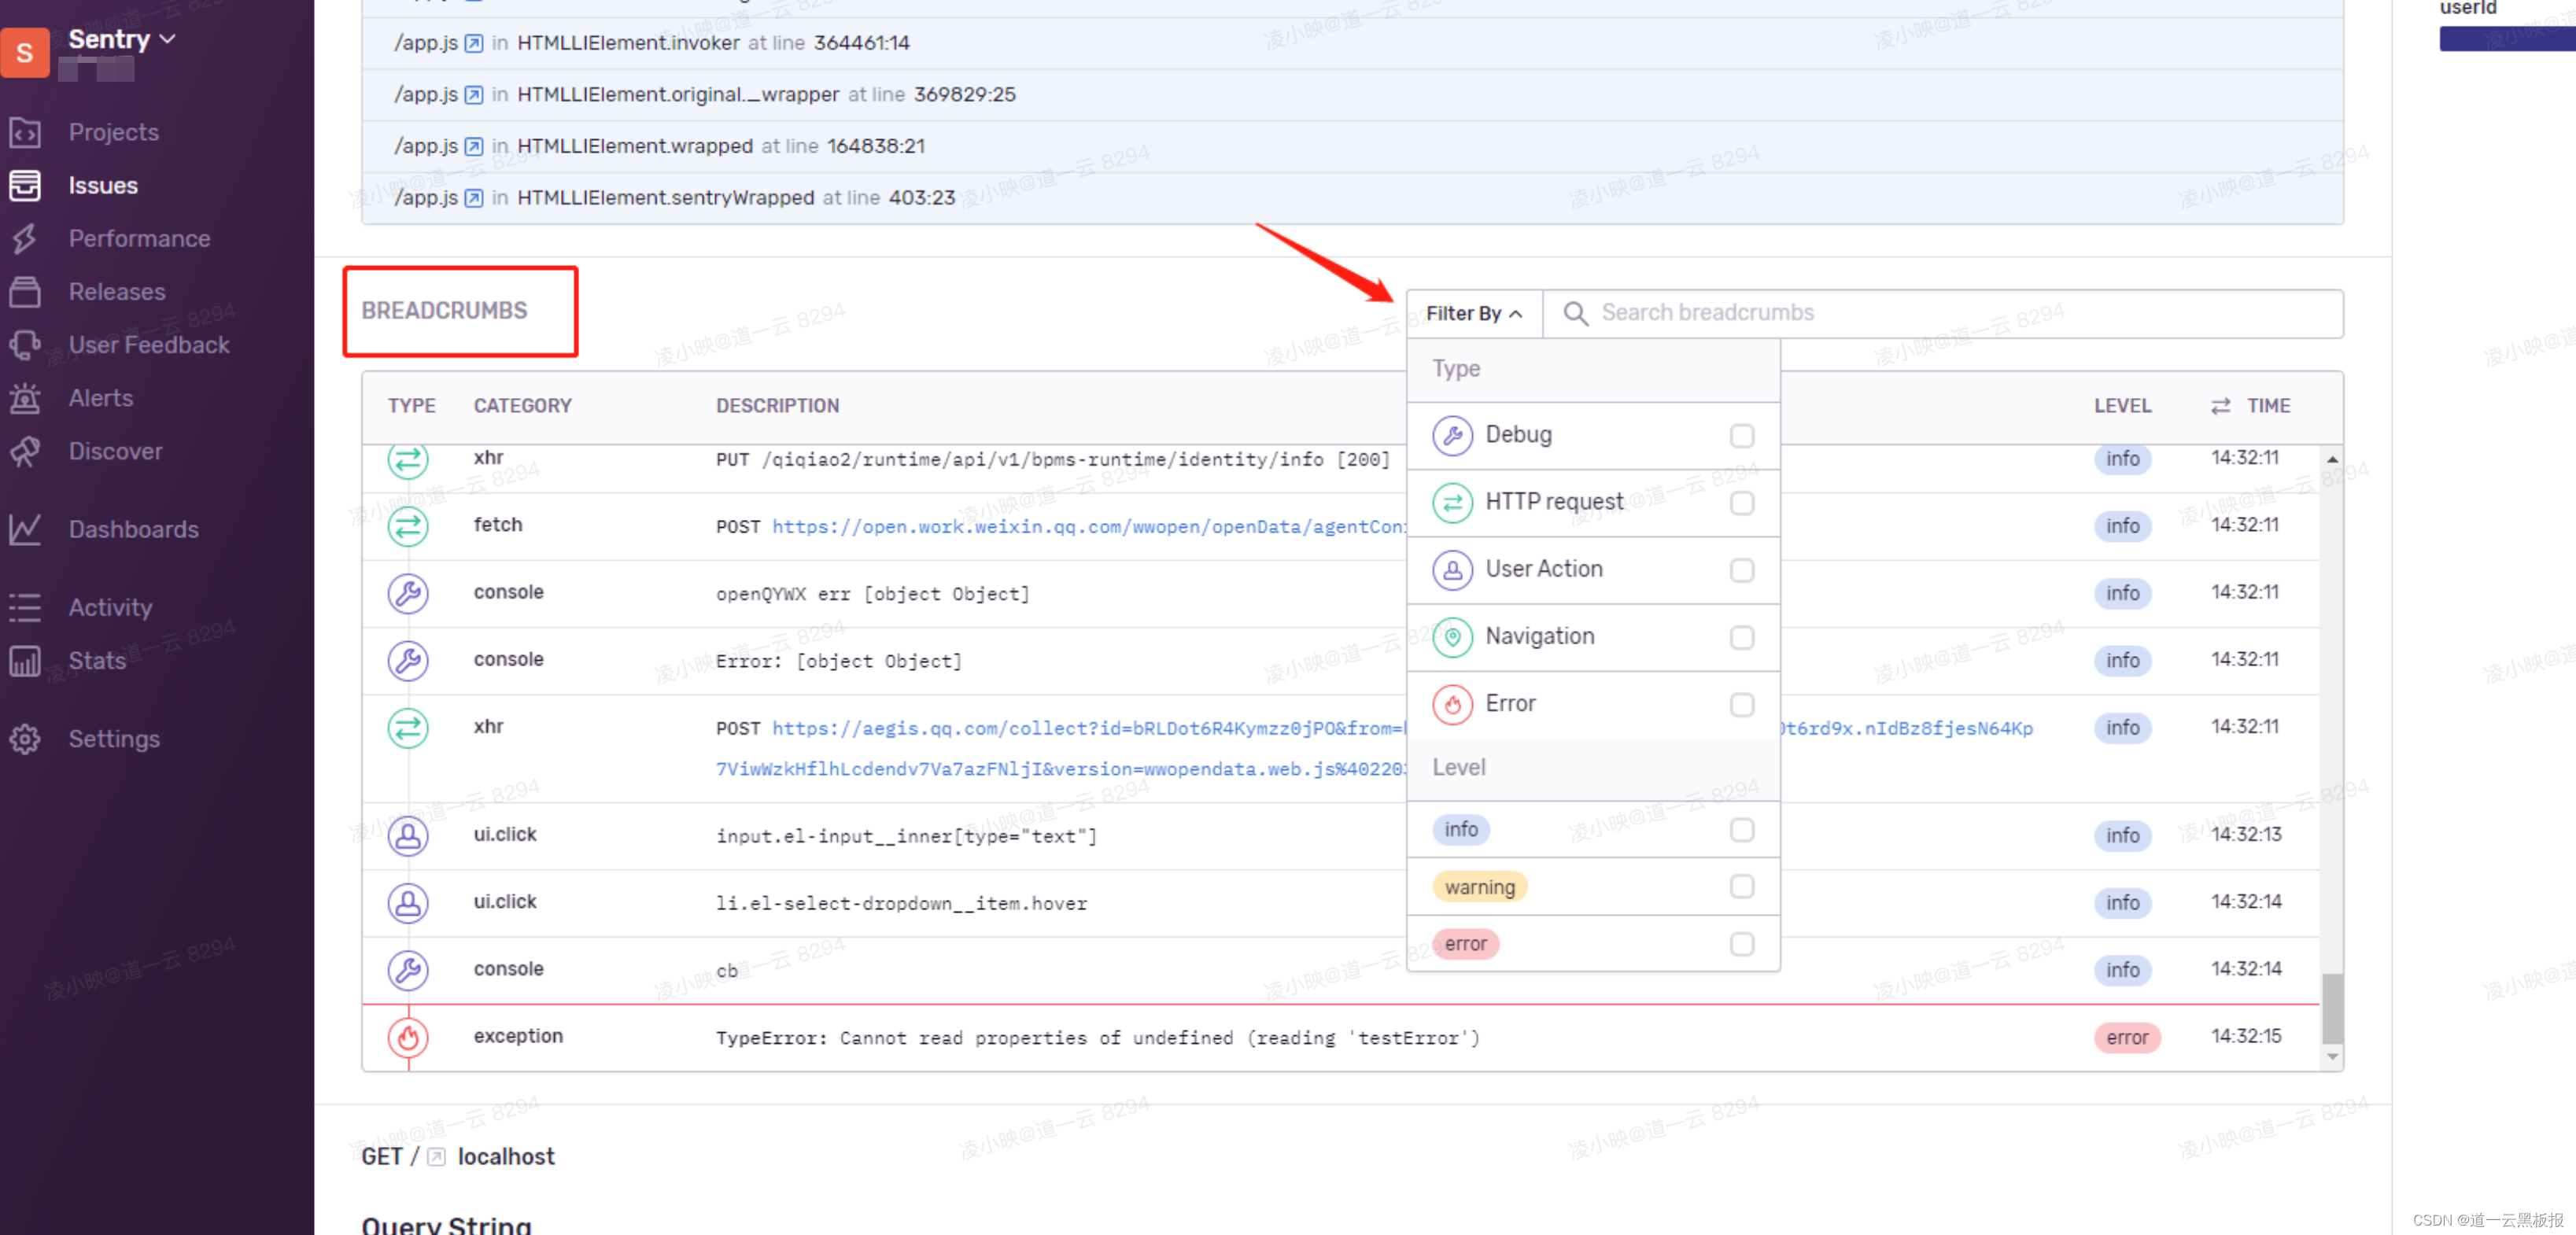Image resolution: width=2576 pixels, height=1235 pixels.
Task: Click the HTTP request filter icon
Action: [1451, 501]
